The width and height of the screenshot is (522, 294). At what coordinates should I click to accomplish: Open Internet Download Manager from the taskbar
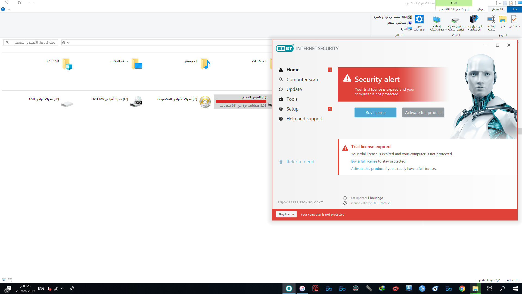click(x=382, y=289)
